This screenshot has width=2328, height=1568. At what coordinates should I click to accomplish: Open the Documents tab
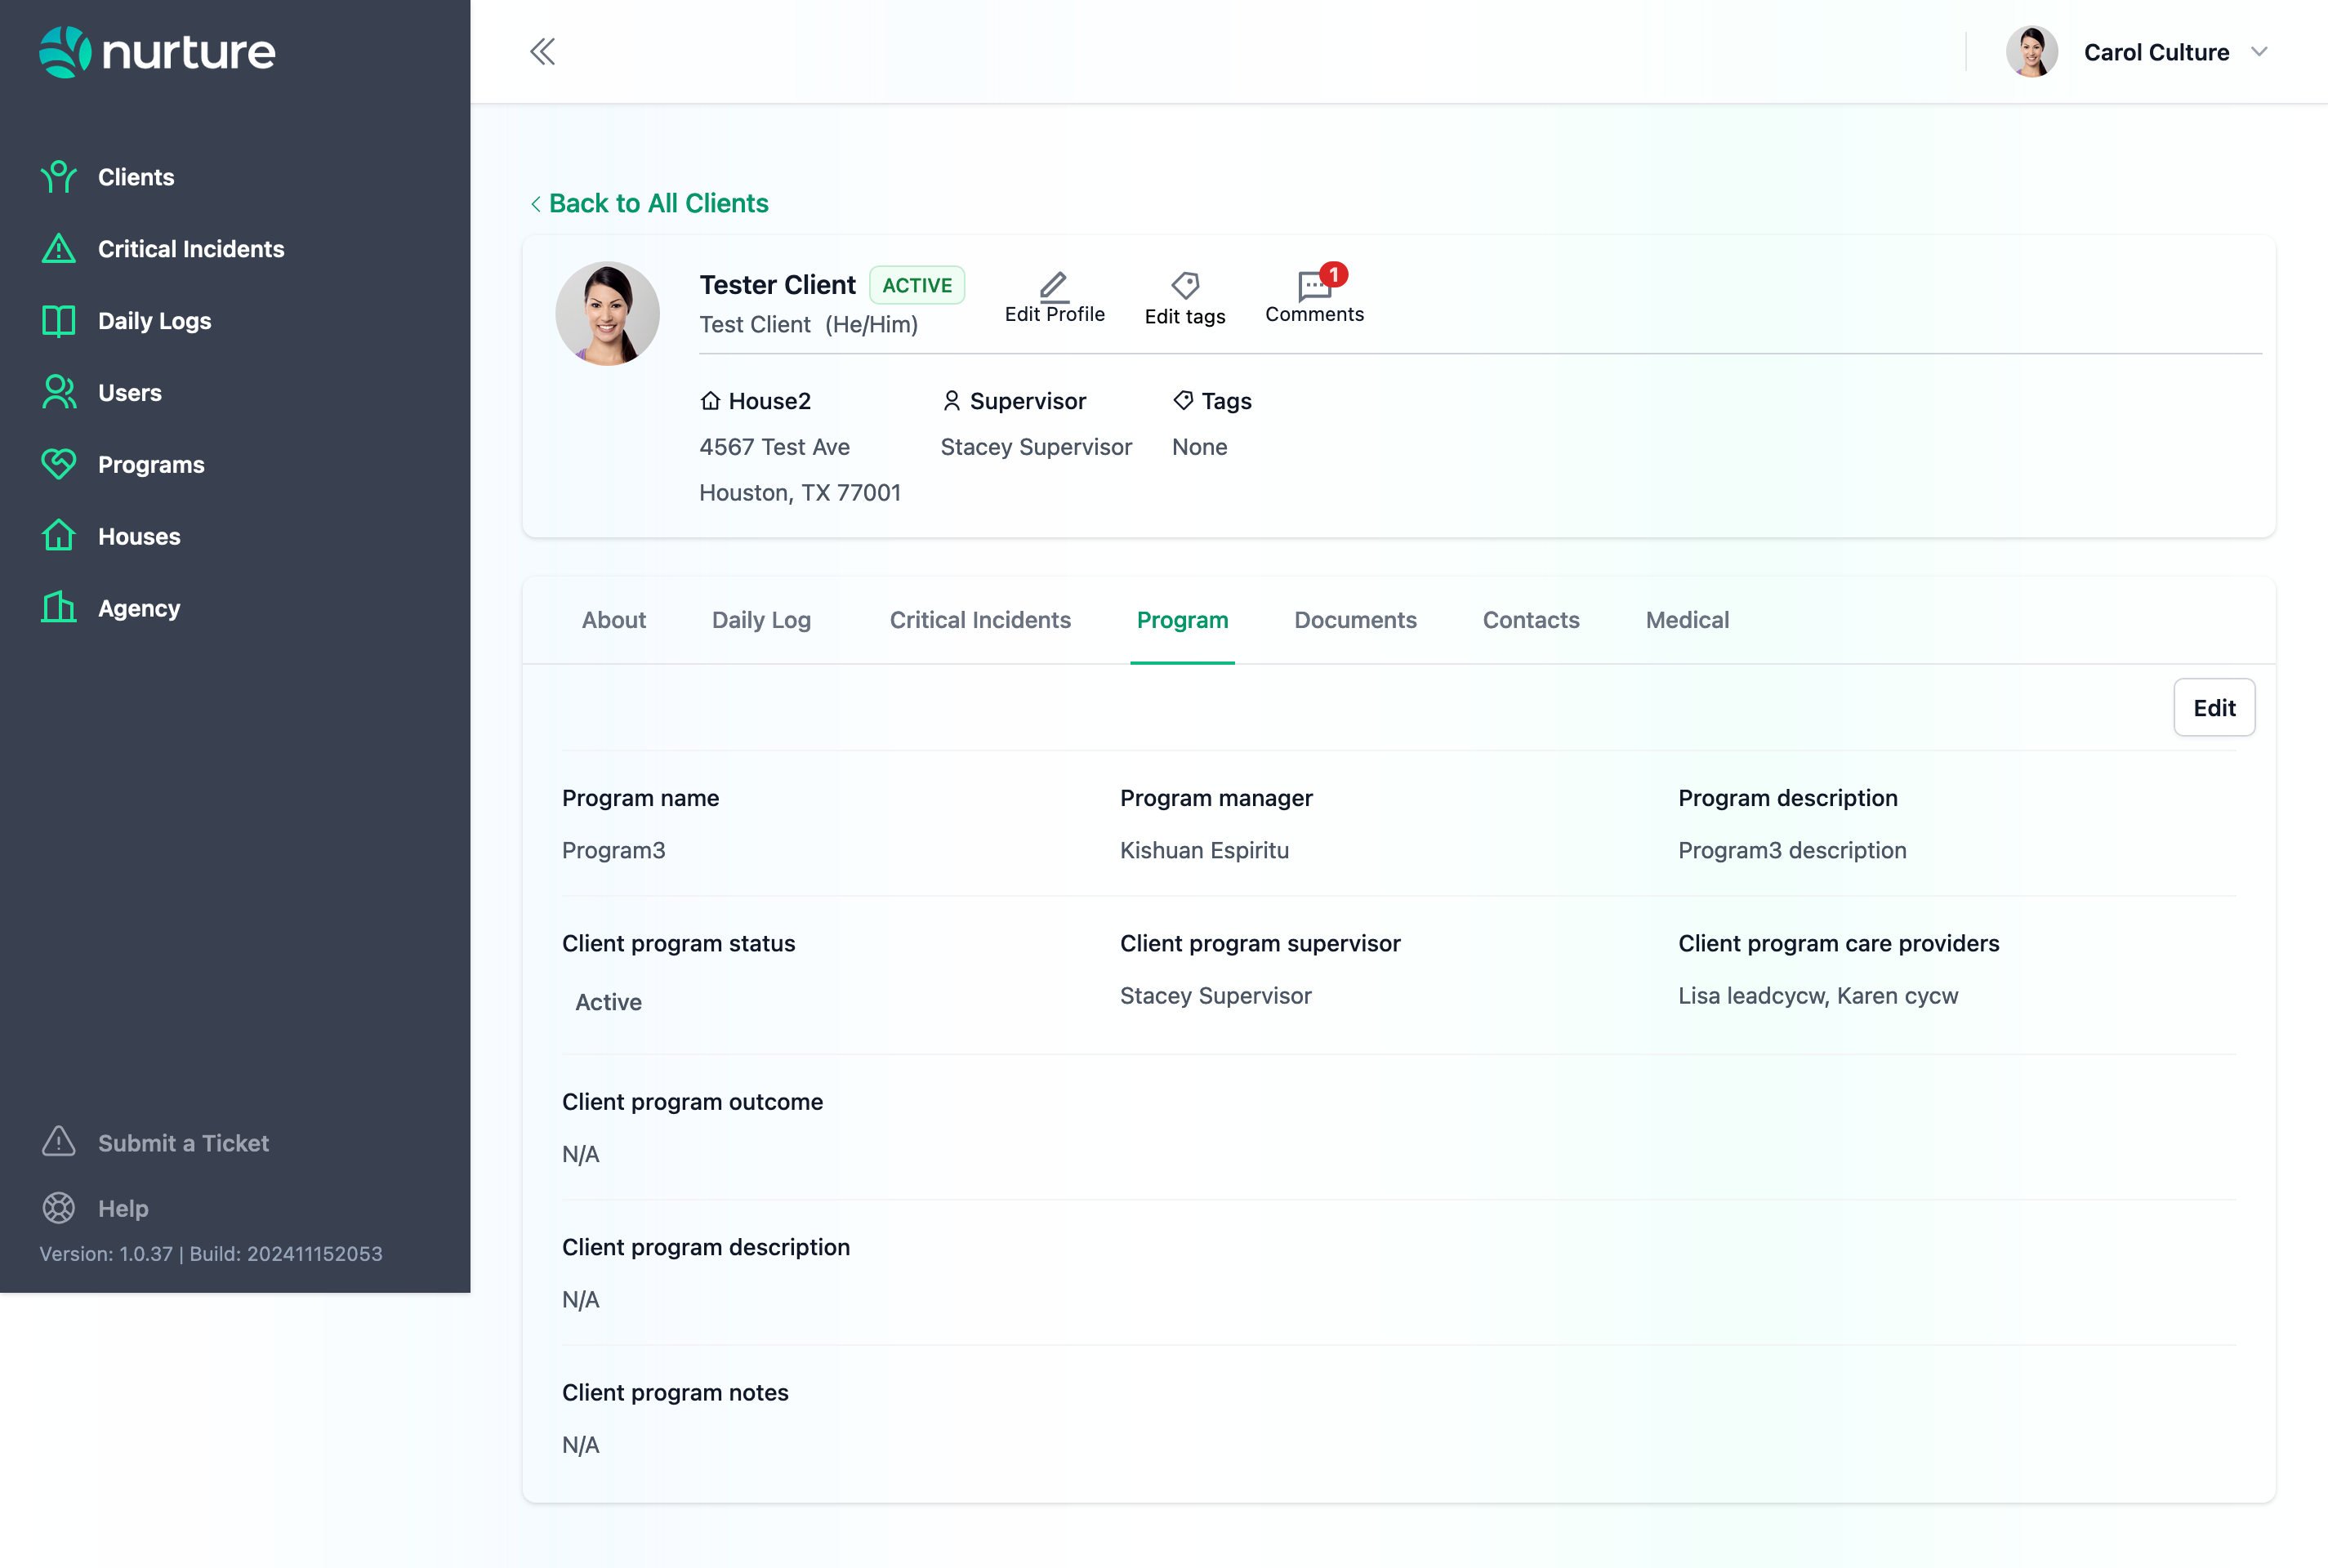pos(1354,620)
